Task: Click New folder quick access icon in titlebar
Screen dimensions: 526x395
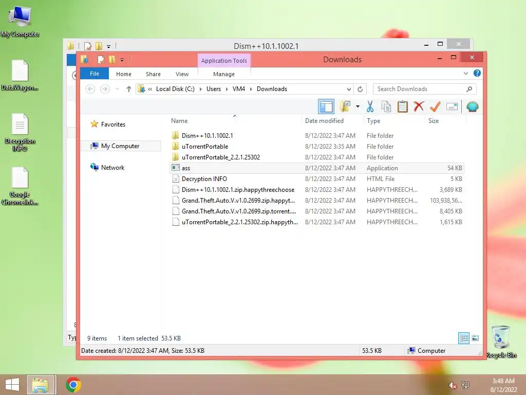Action: [112, 60]
